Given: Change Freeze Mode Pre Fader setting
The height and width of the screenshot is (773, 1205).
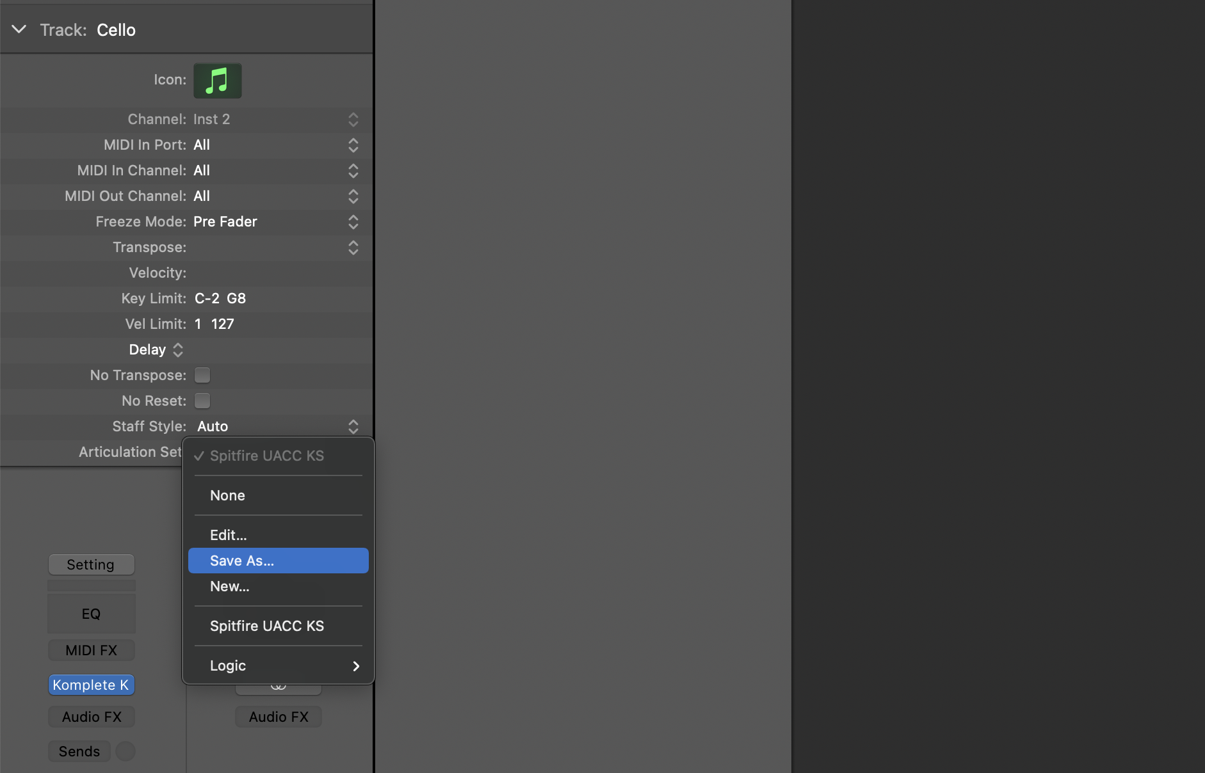Looking at the screenshot, I should tap(353, 222).
